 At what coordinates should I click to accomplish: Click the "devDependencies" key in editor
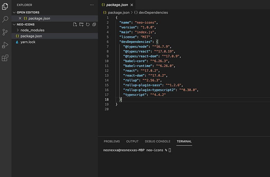(x=136, y=42)
